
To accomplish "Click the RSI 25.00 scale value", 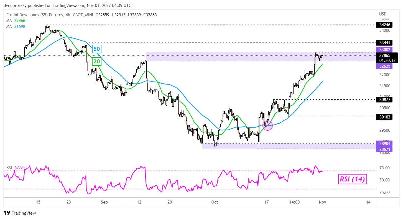I will 385,192.
